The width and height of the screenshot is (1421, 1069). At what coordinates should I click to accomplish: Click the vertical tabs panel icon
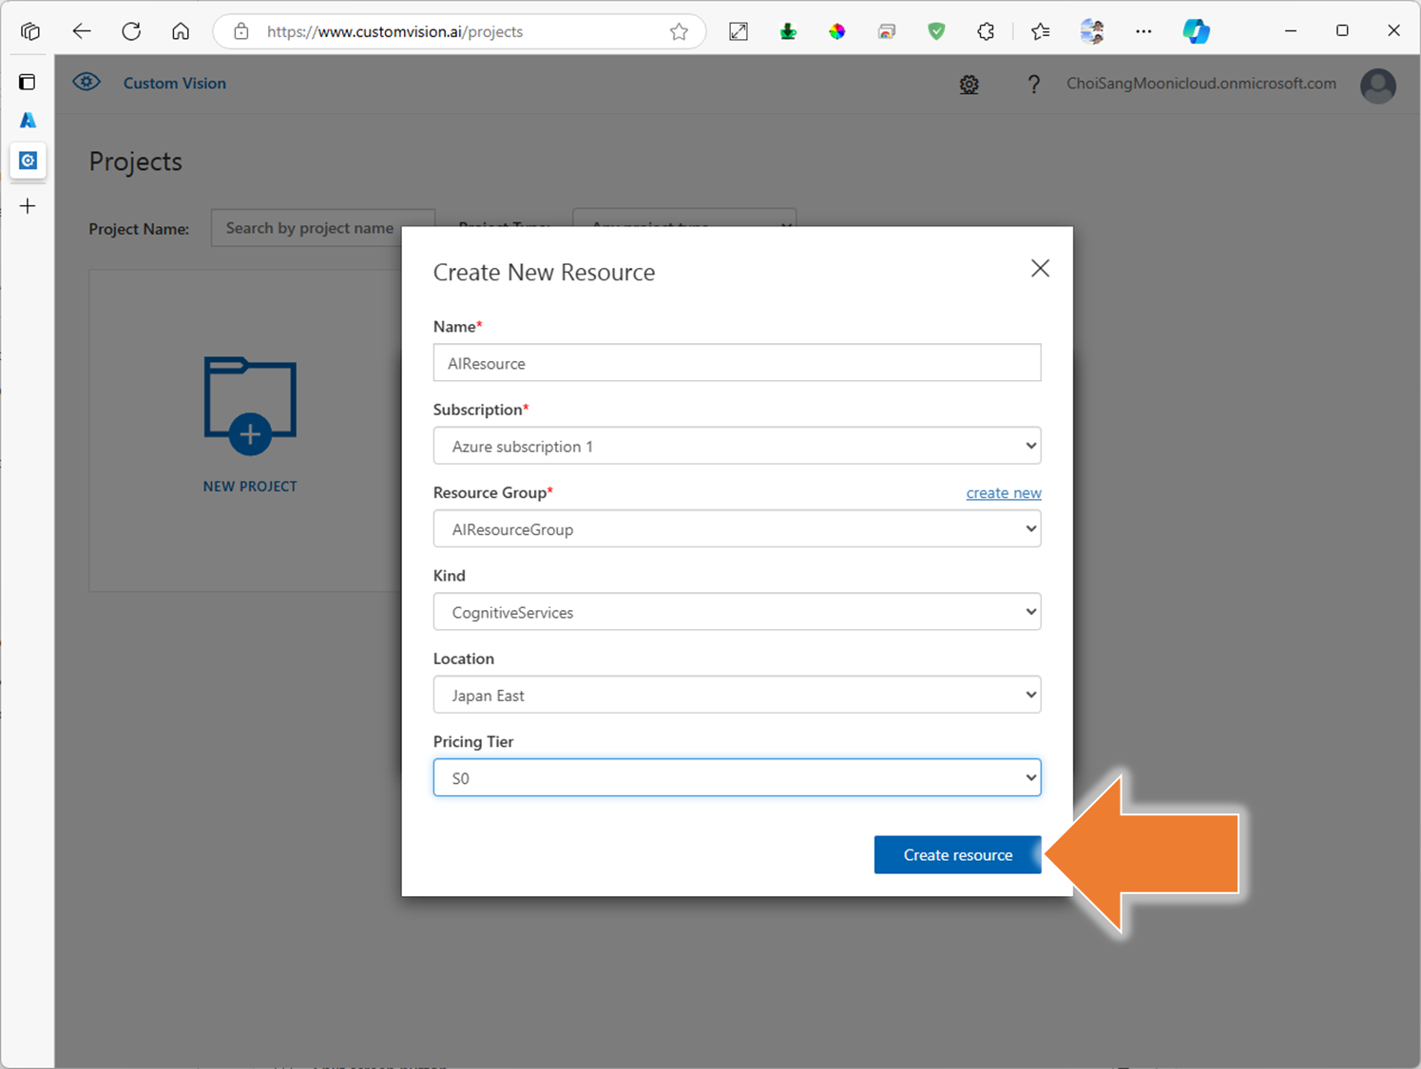coord(28,82)
